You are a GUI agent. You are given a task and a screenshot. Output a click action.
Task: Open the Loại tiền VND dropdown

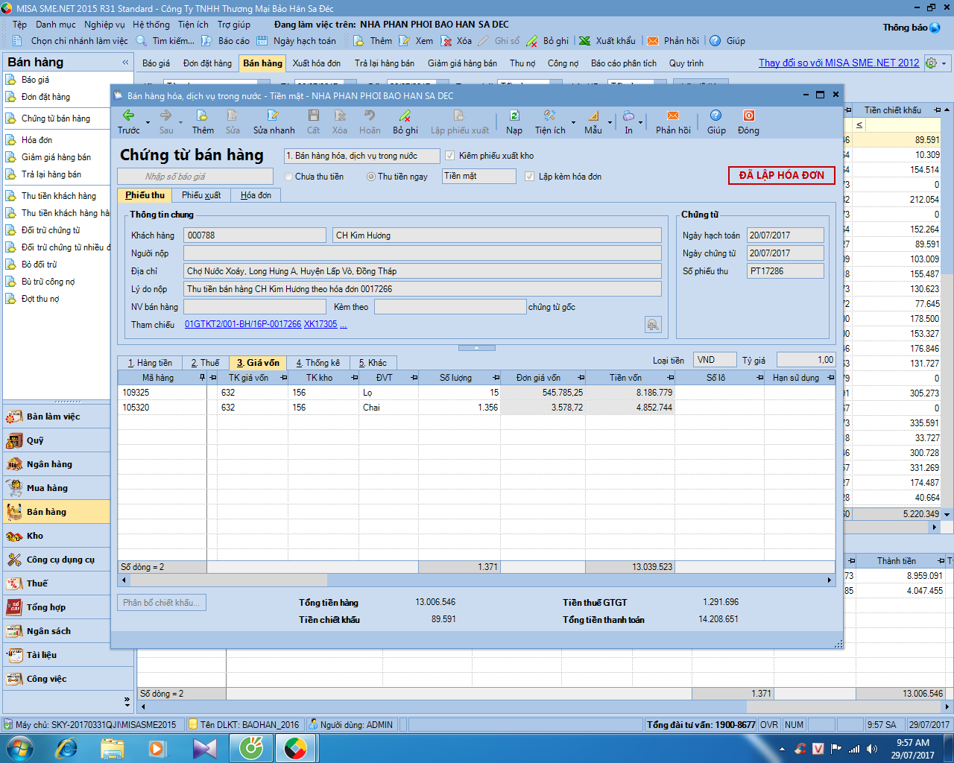point(715,360)
